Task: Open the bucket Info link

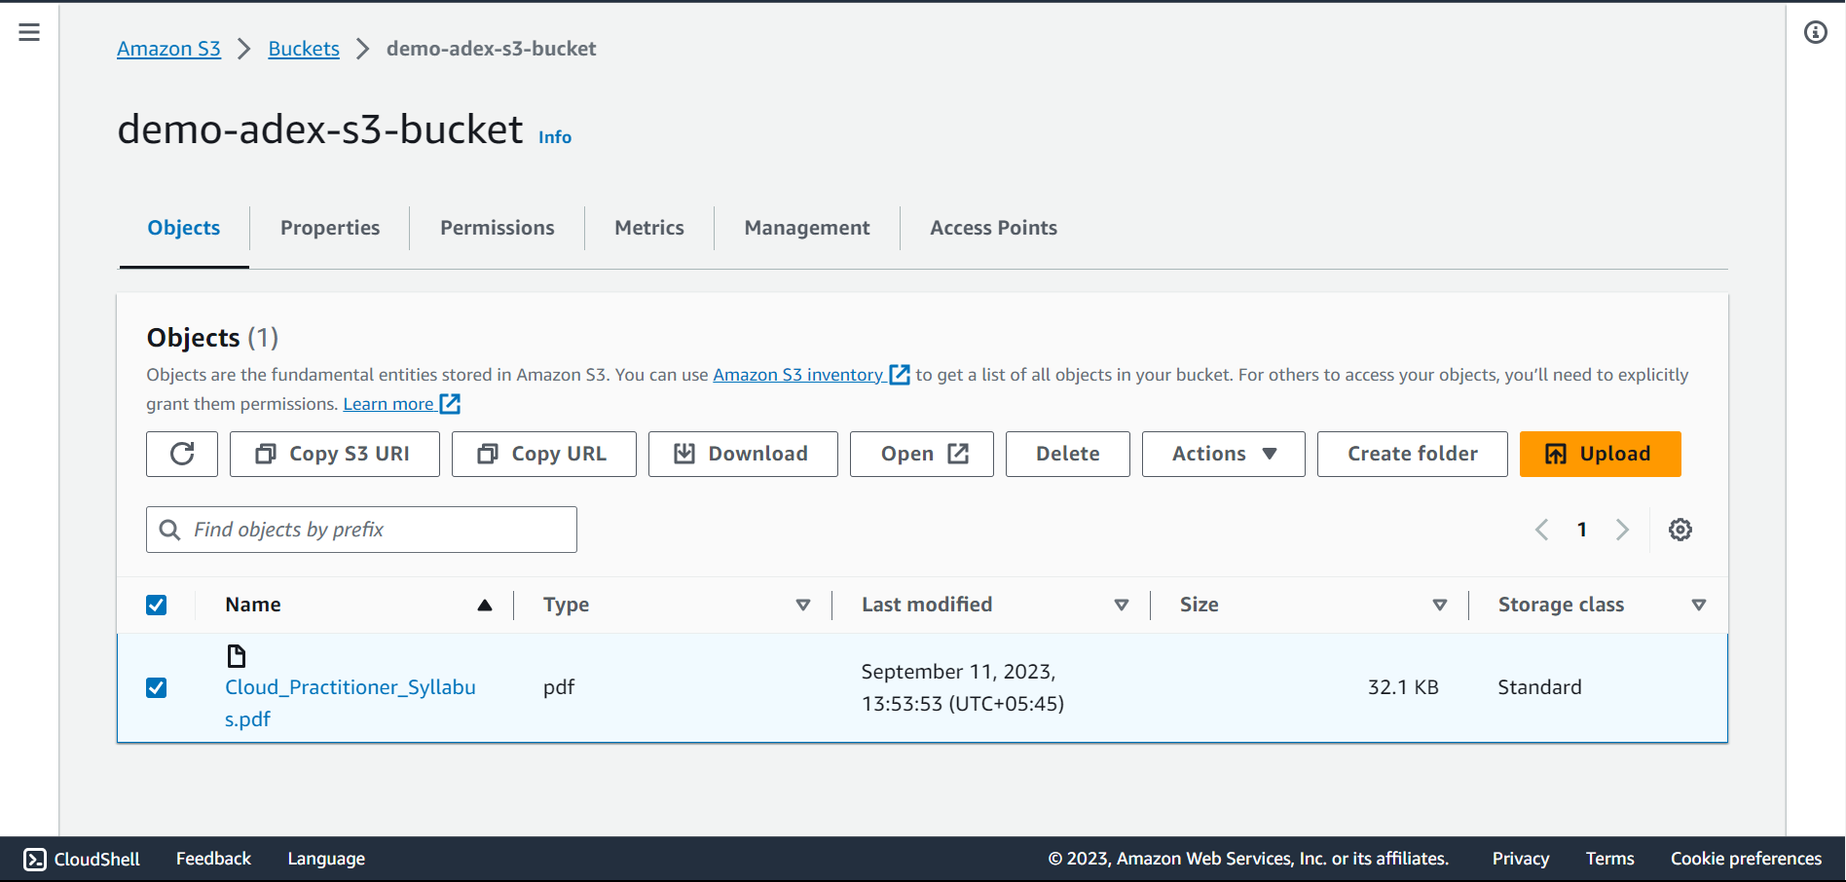Action: pyautogui.click(x=555, y=137)
